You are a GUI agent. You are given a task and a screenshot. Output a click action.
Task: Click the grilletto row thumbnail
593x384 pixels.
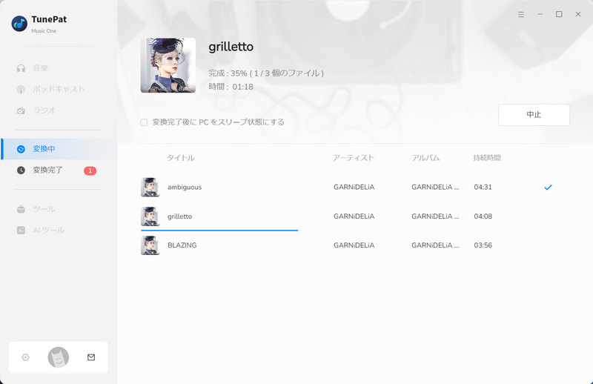150,216
